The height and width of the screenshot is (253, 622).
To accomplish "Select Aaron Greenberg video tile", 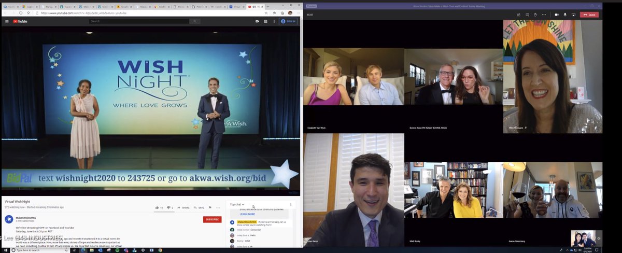I will [553, 190].
